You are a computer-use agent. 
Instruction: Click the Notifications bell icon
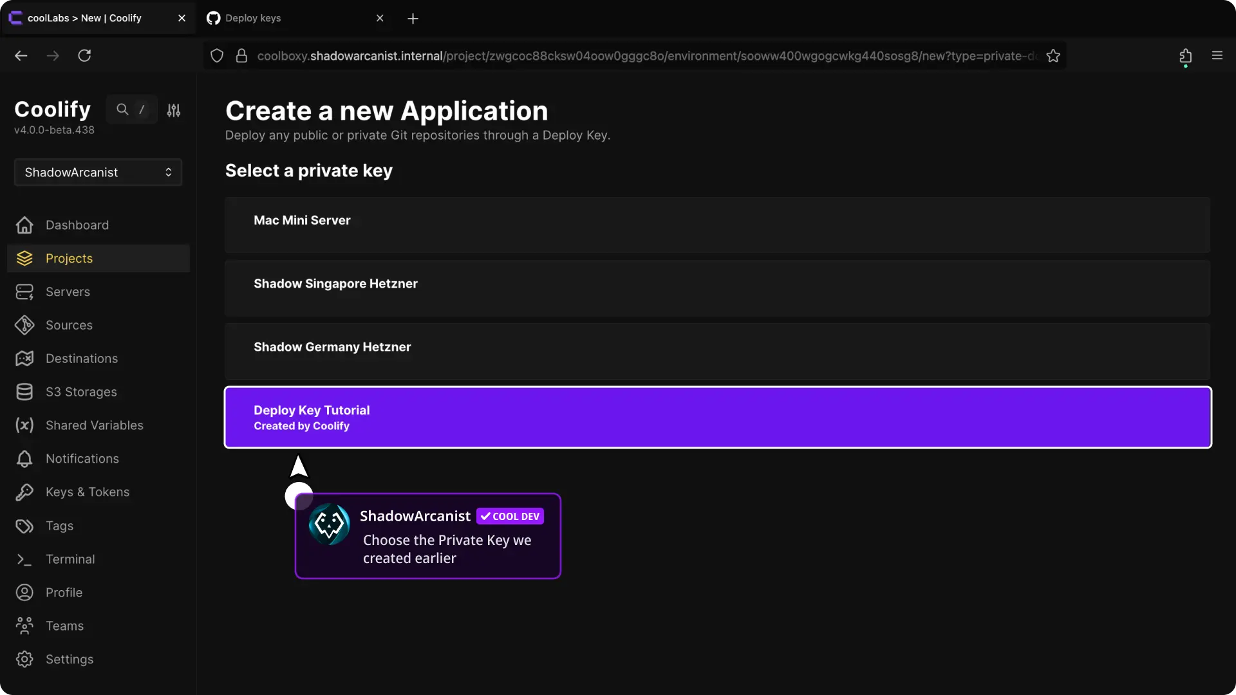click(x=24, y=459)
